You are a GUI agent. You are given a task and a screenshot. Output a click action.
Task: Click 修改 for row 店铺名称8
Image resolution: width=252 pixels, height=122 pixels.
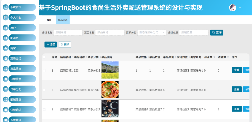click(246, 90)
